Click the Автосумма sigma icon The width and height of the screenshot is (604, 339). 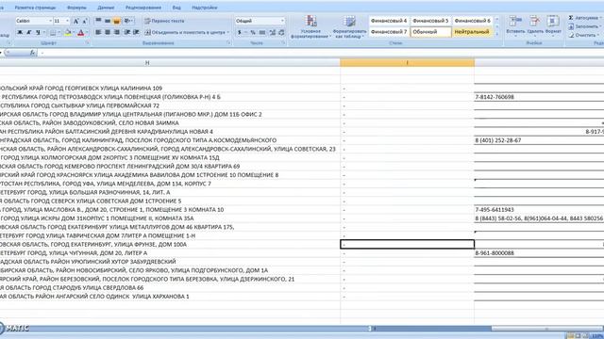point(571,18)
